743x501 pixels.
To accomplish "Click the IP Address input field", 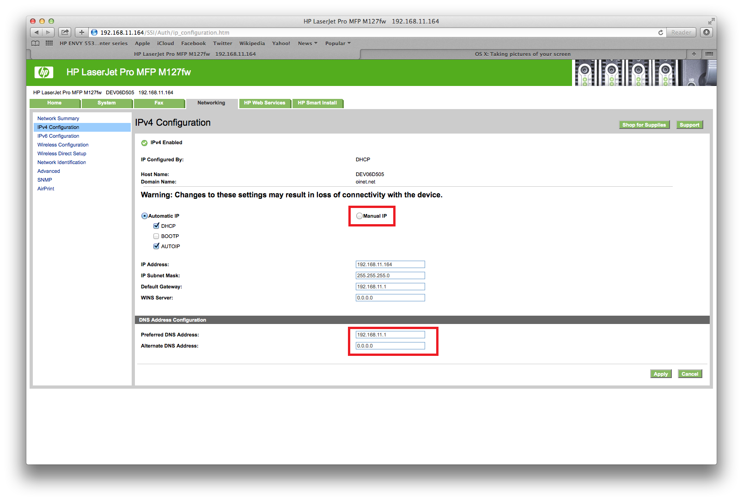I will 390,264.
